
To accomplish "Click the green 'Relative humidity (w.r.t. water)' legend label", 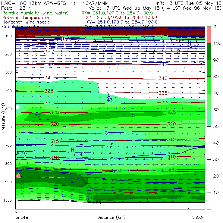I will pyautogui.click(x=36, y=13).
